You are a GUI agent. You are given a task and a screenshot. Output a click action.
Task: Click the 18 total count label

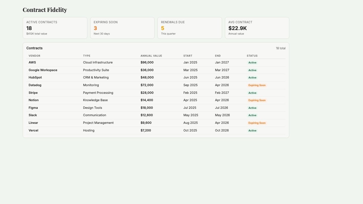pos(281,48)
